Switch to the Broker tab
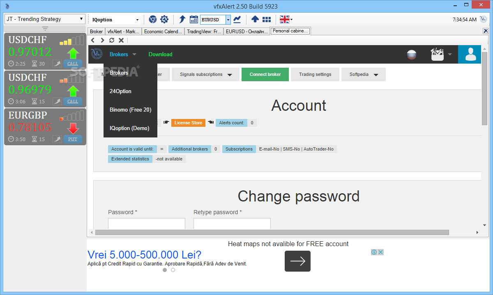The height and width of the screenshot is (295, 493). pyautogui.click(x=96, y=31)
